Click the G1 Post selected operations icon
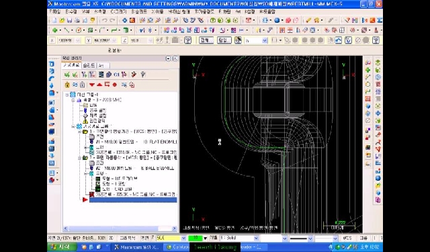The image size is (430, 252). (x=116, y=75)
